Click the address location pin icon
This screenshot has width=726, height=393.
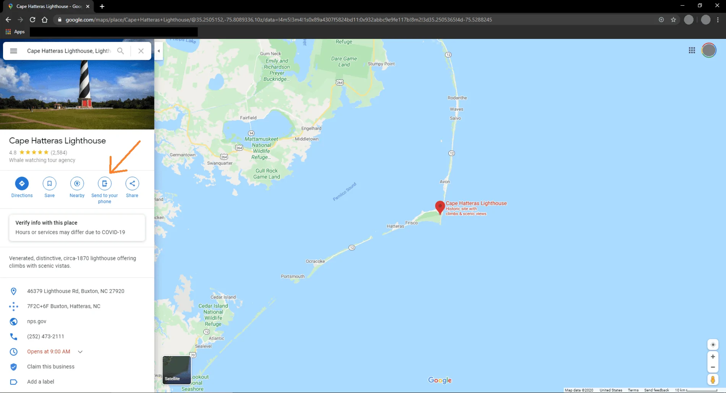(13, 291)
